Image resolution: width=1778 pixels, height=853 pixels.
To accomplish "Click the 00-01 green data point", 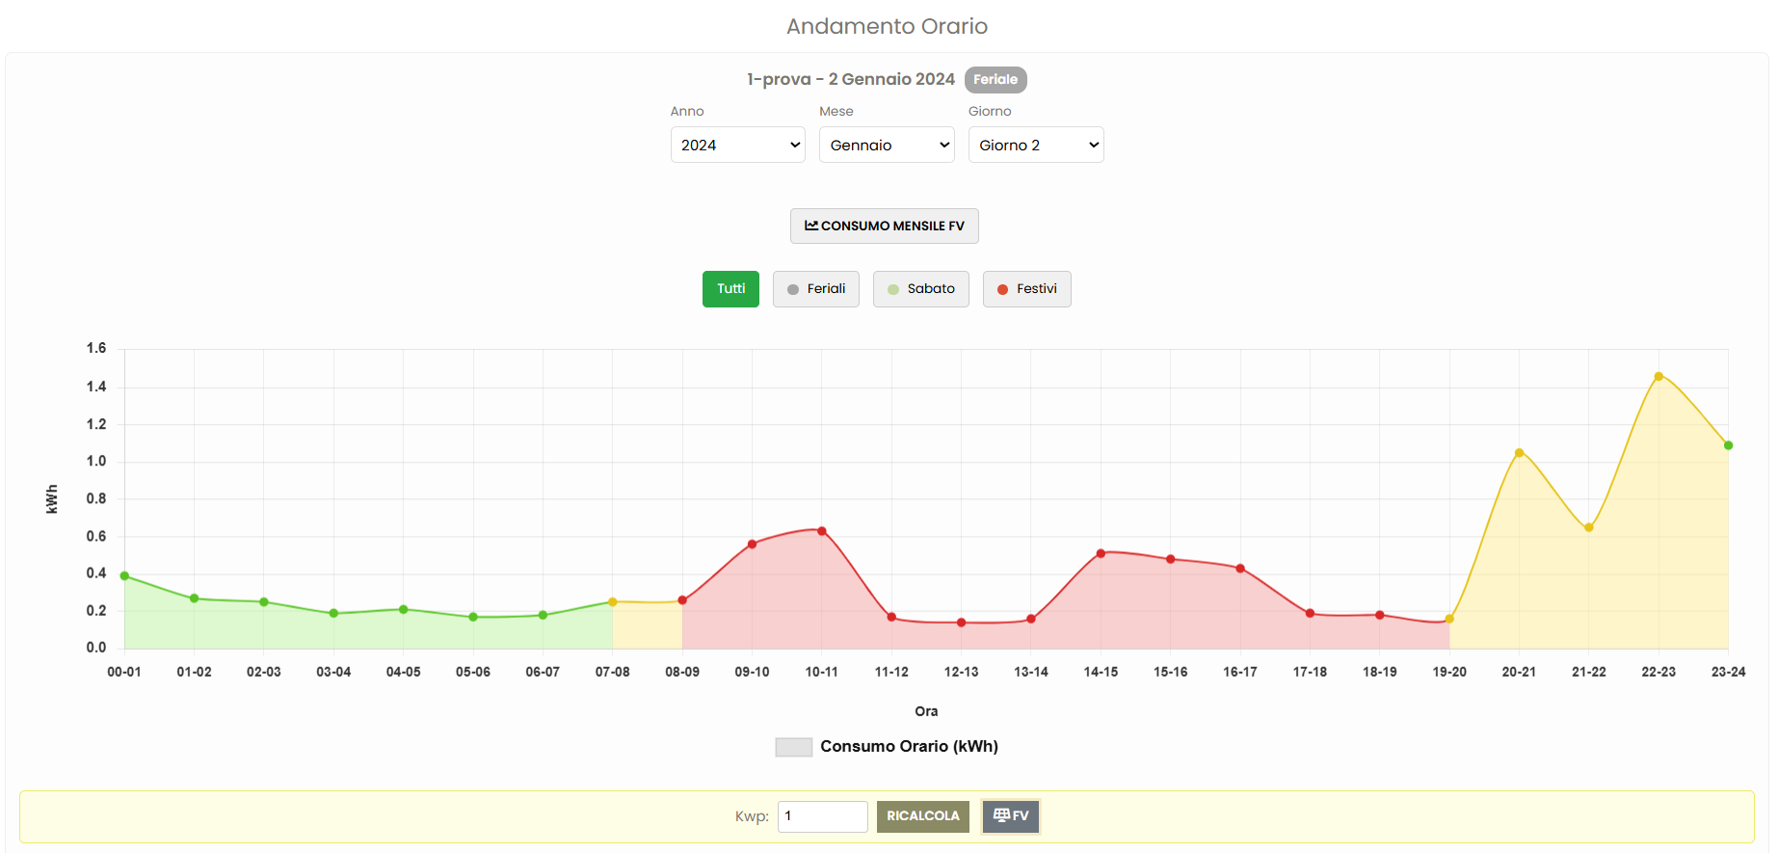I will [124, 576].
